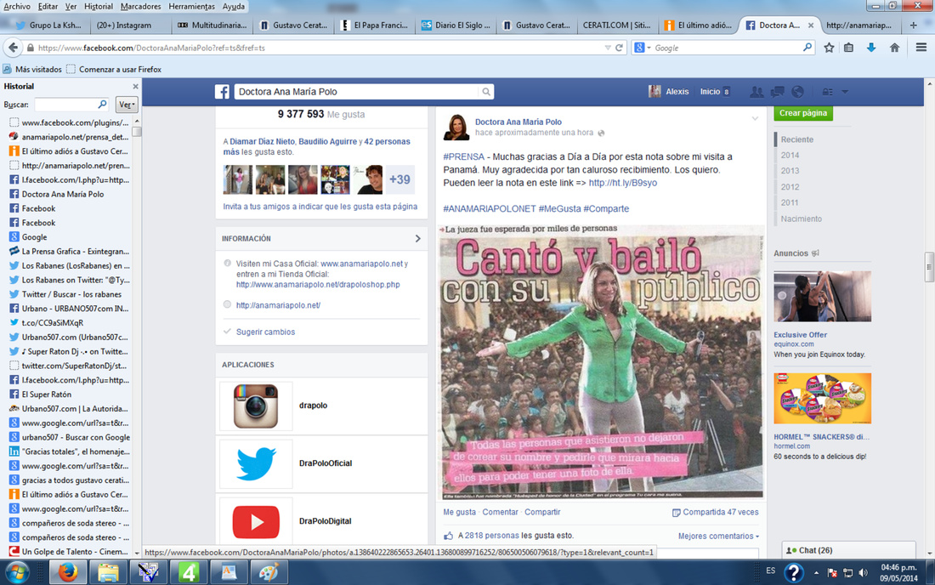Image resolution: width=935 pixels, height=585 pixels.
Task: Reload the page with the refresh icon
Action: point(619,48)
